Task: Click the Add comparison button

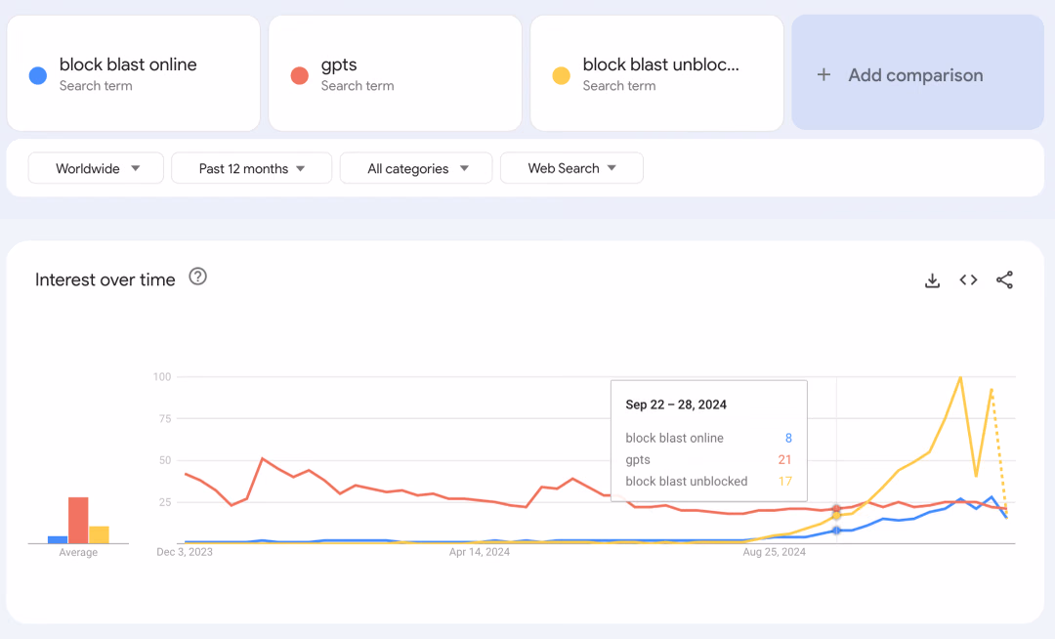Action: [917, 72]
